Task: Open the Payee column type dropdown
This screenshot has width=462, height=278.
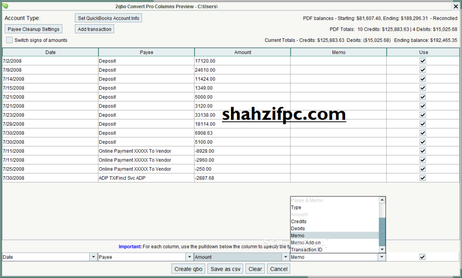Action: pos(190,256)
